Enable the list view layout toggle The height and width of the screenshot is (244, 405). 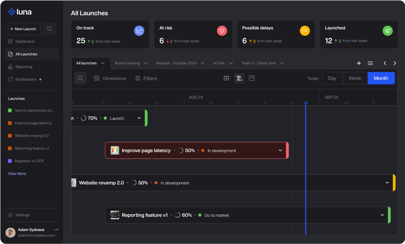point(239,78)
